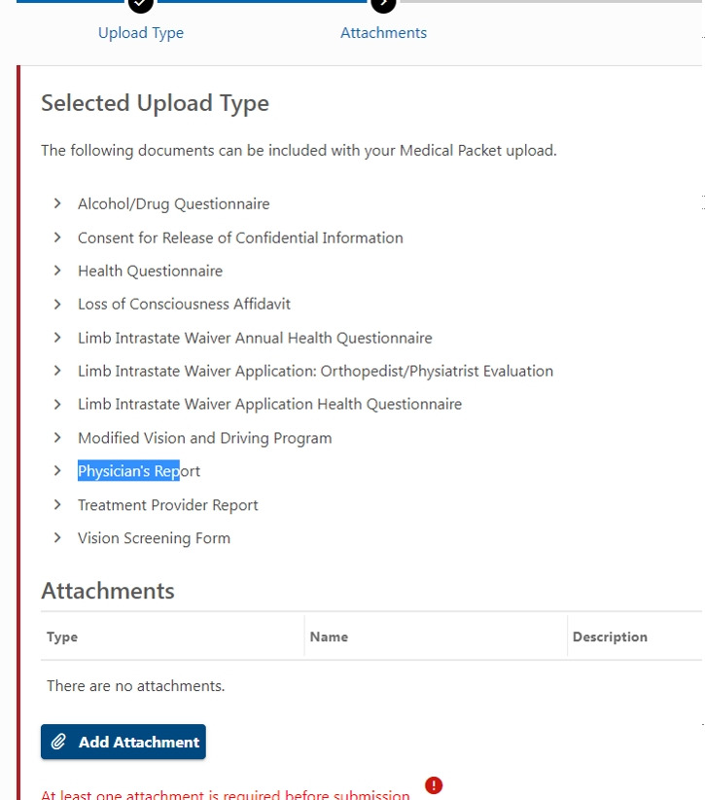Click the completed checkmark step circle
This screenshot has height=800, width=705.
coord(141,4)
